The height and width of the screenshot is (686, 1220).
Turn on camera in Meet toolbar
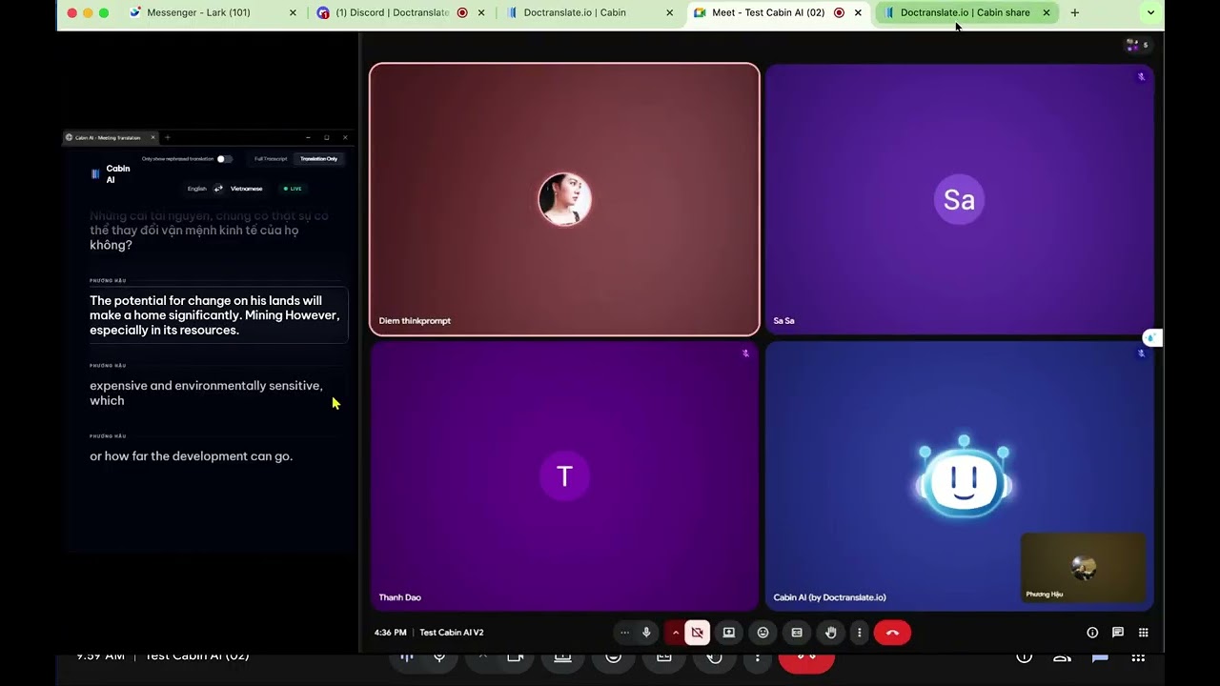point(697,633)
